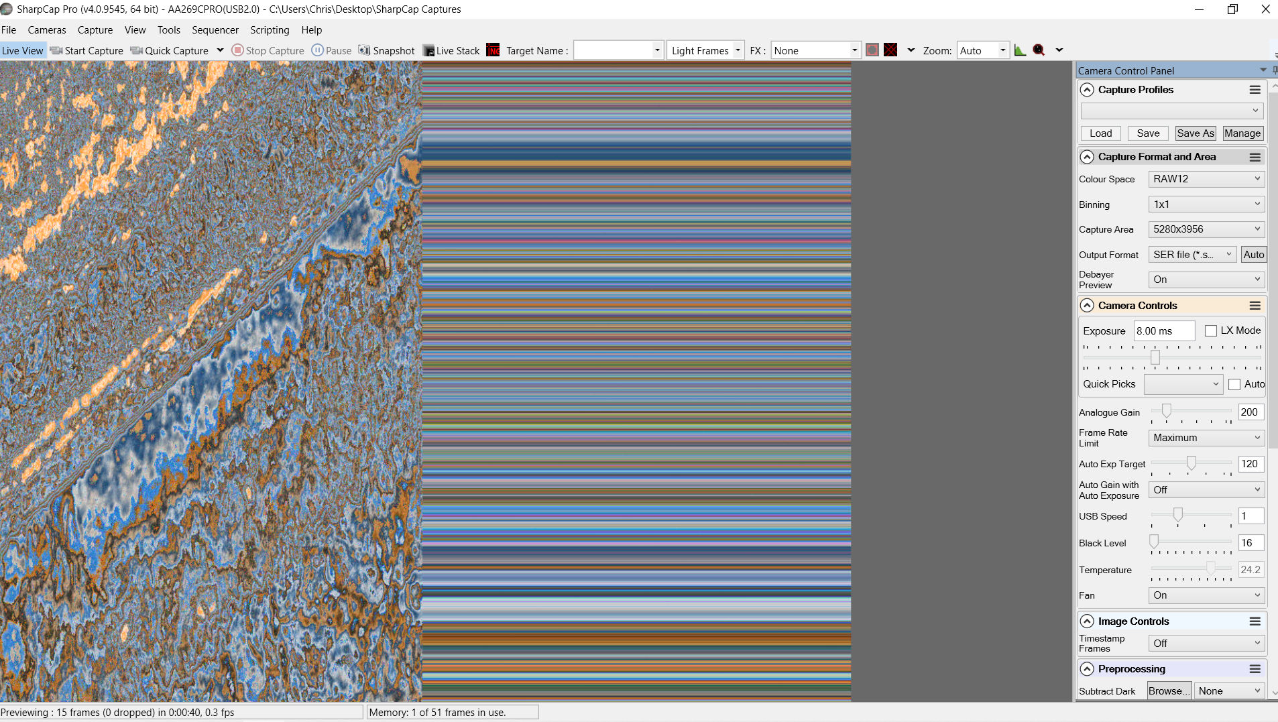1278x722 pixels.
Task: Take a Snapshot from toolbar
Action: tap(386, 50)
